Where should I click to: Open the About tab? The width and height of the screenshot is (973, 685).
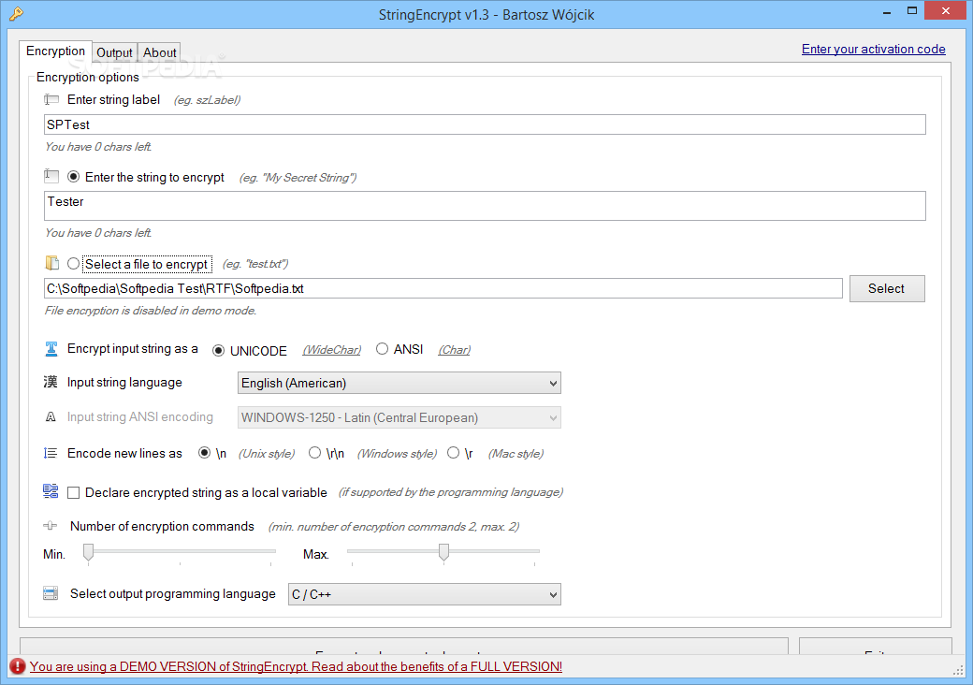pos(159,52)
